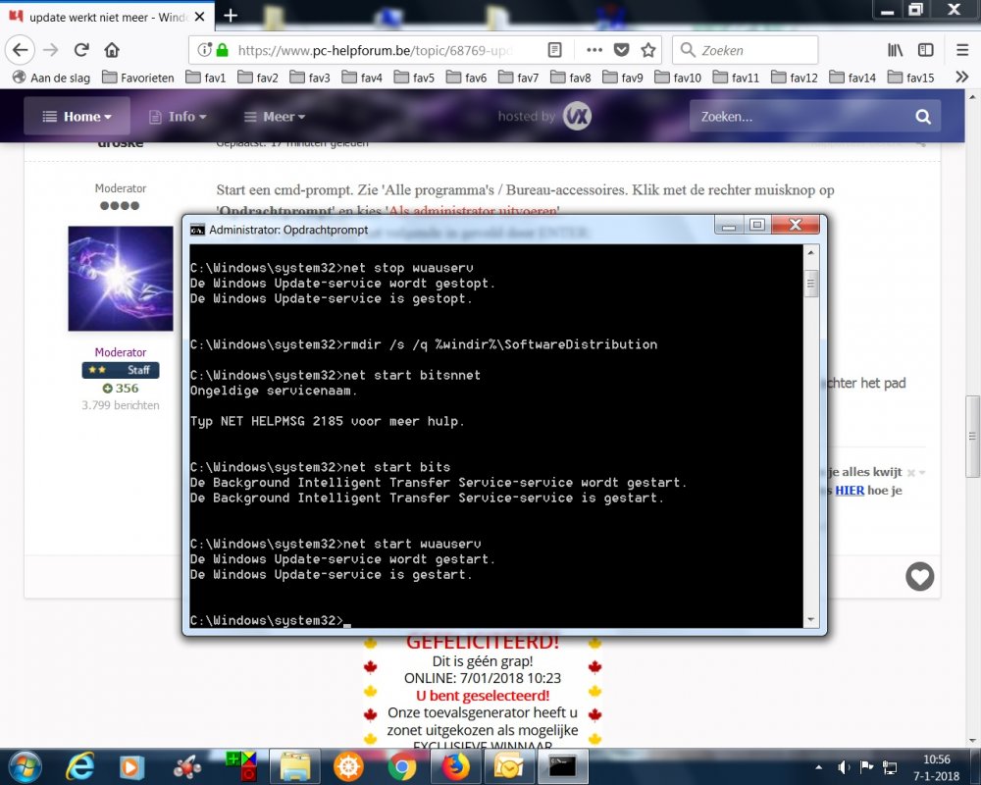Open the Firefox hamburger menu
This screenshot has width=981, height=785.
(961, 50)
